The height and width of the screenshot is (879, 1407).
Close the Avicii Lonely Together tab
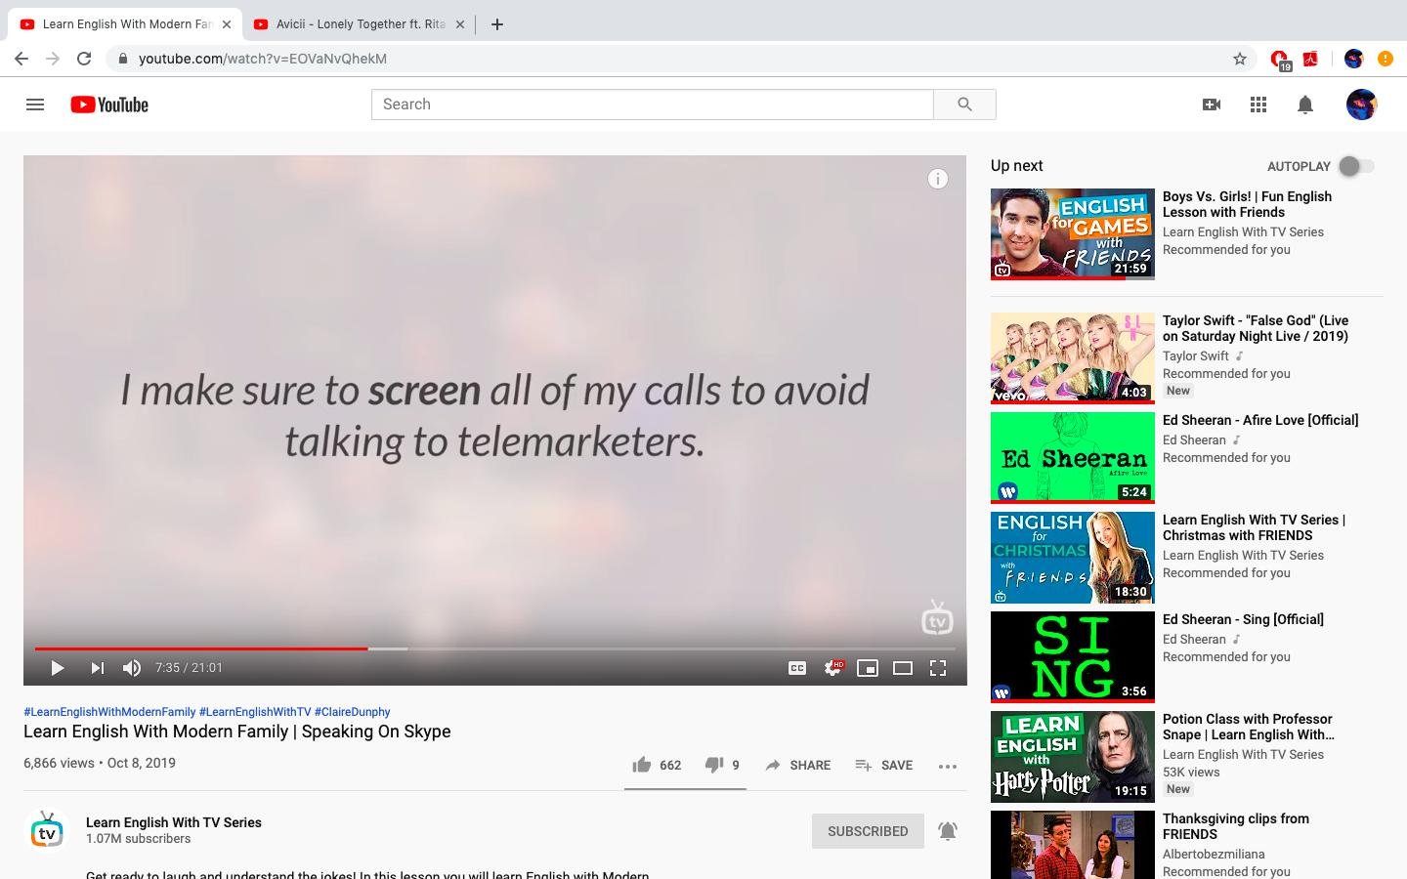pos(461,24)
